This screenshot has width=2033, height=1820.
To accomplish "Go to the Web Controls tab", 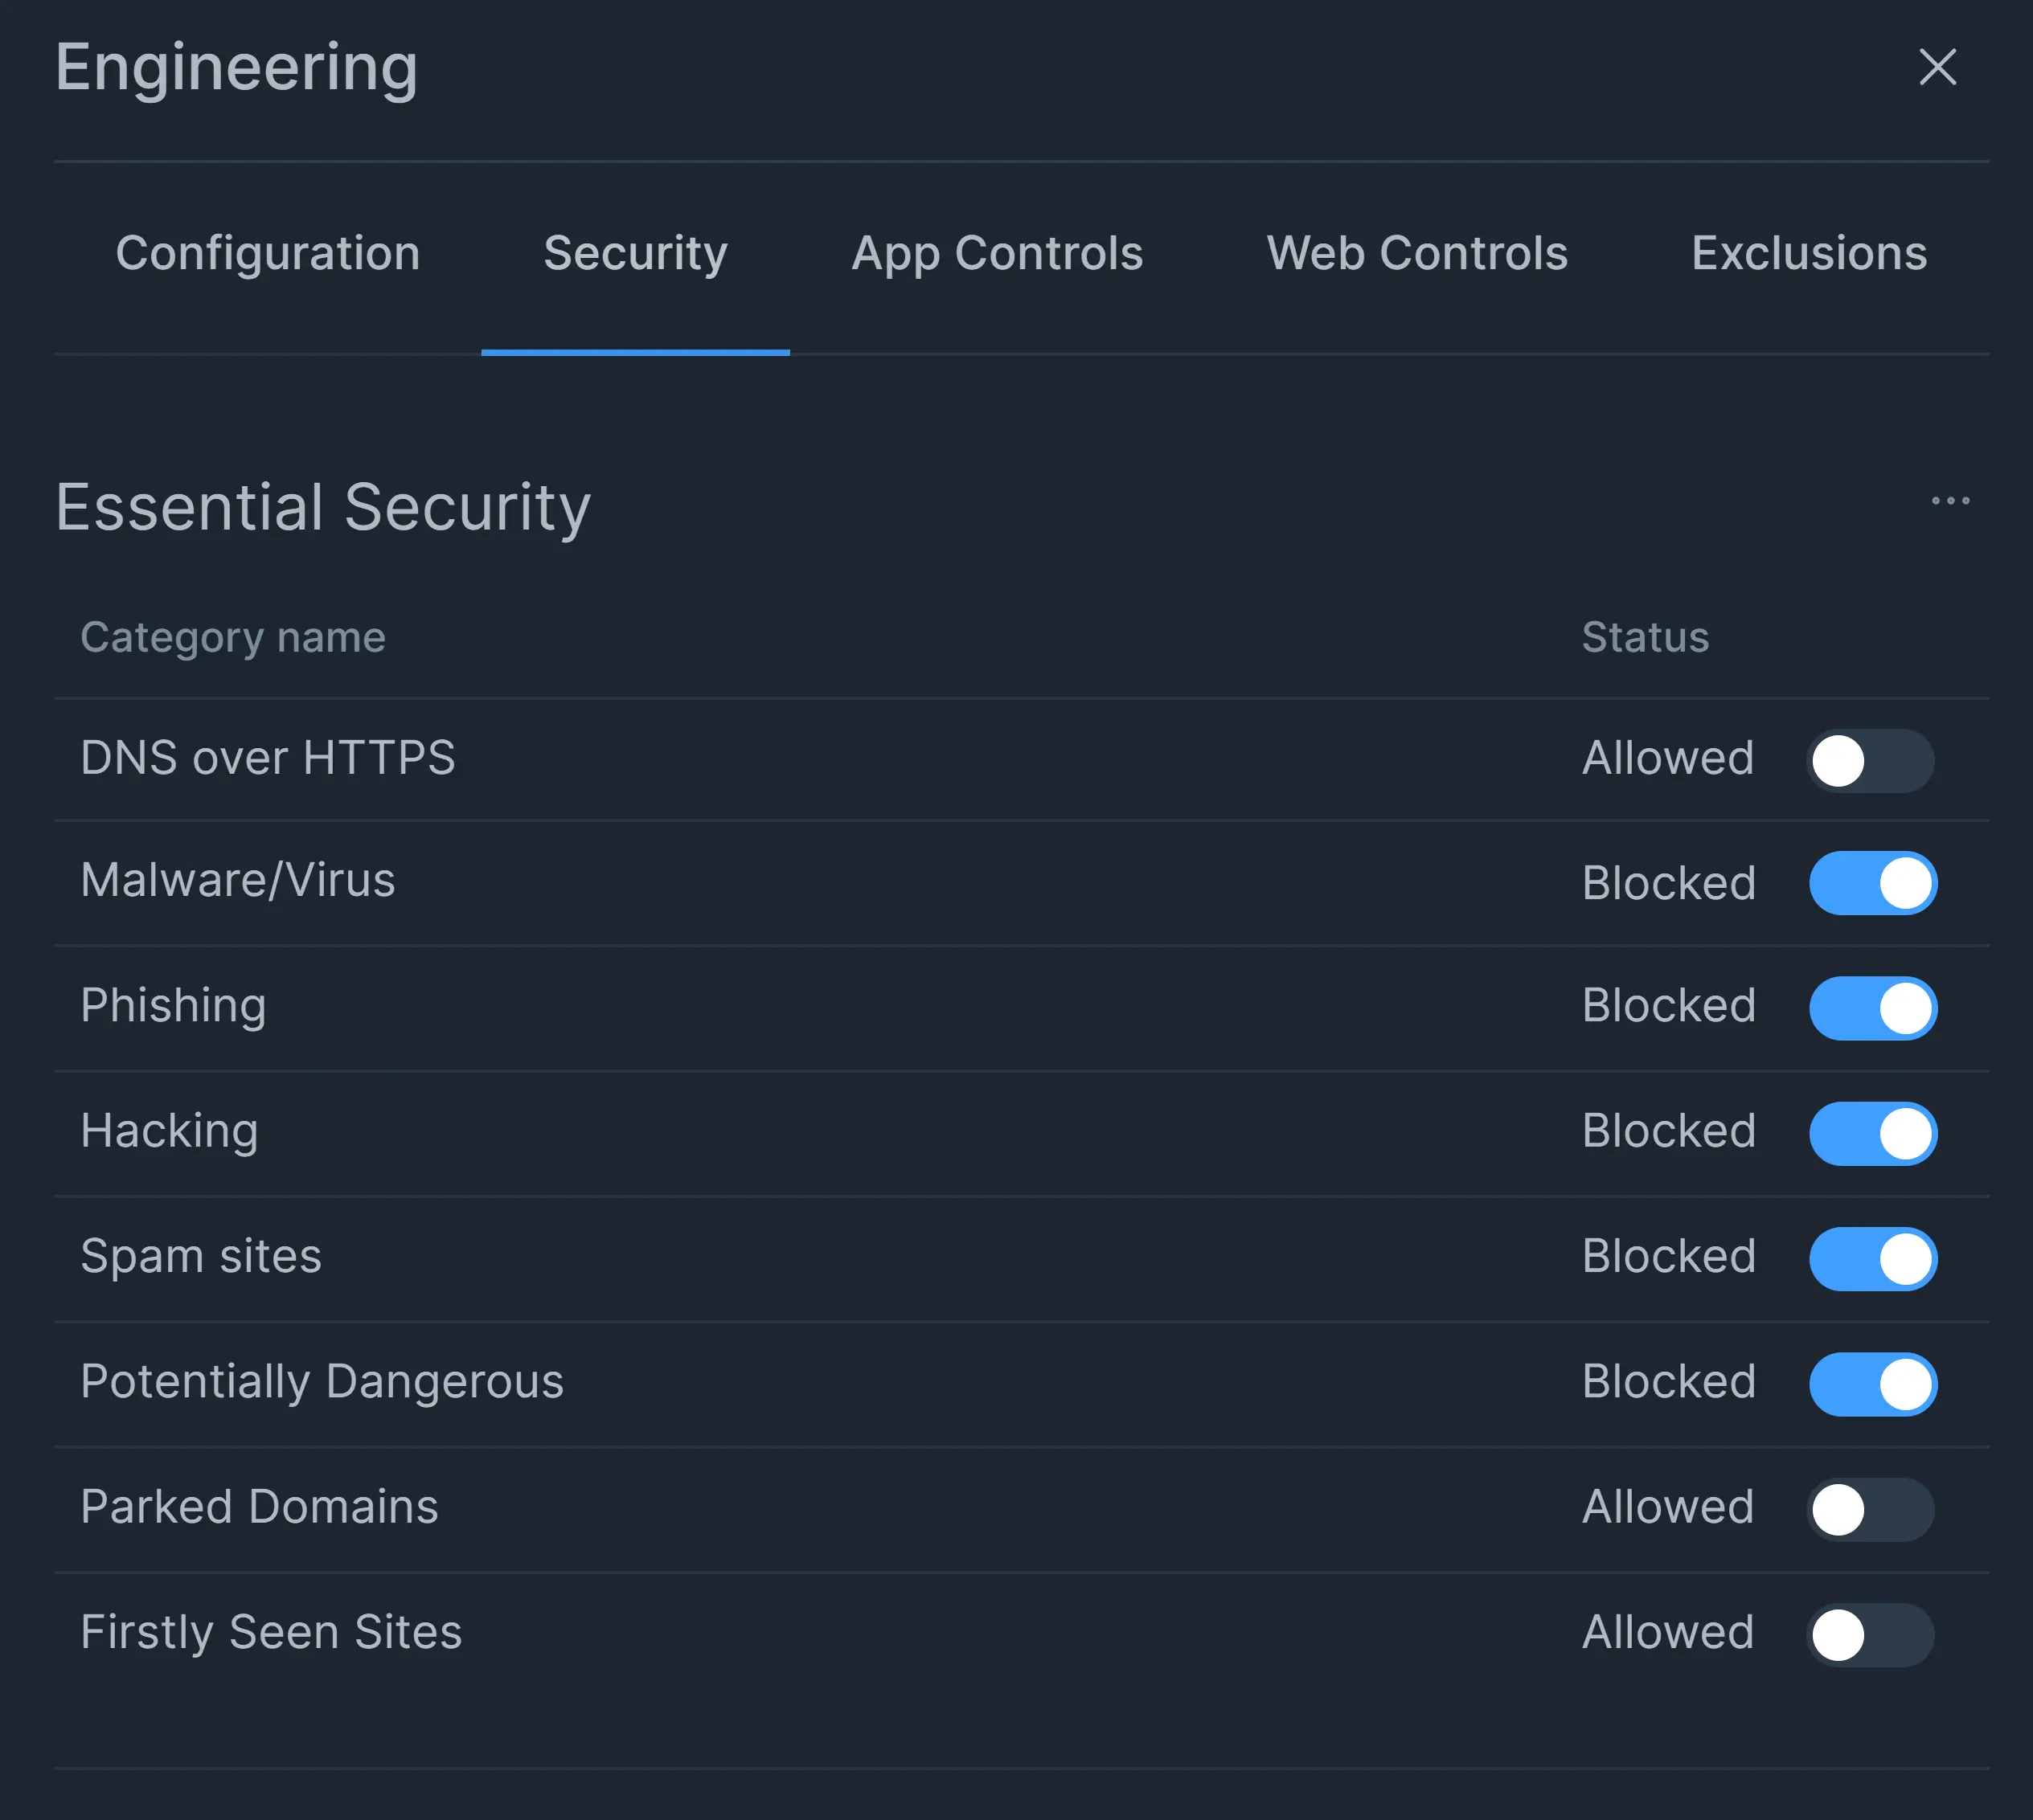I will 1416,253.
